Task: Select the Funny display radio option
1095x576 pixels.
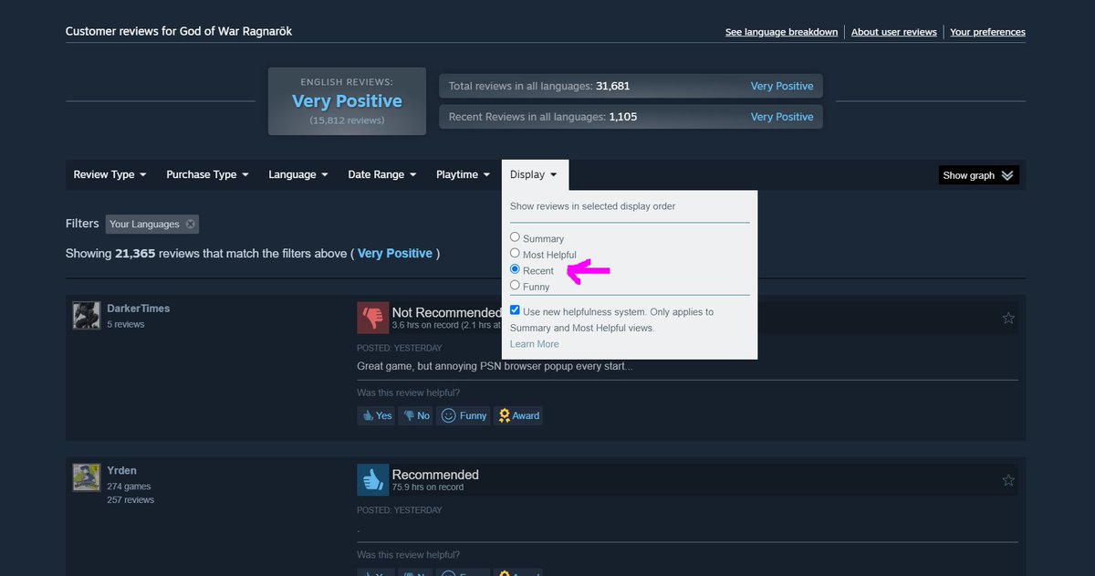Action: (515, 286)
